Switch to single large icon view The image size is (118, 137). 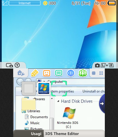(94, 73)
